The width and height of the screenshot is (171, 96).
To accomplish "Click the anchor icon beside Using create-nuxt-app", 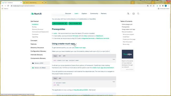I will (x=76, y=44).
